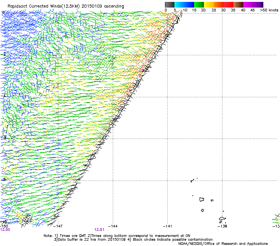Click the green 15-20 knots legend swatch
The height and width of the screenshot is (246, 280).
pos(199,5)
